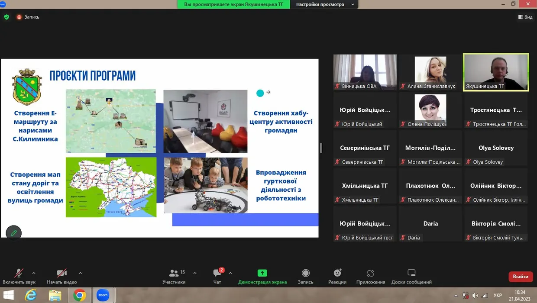Image resolution: width=537 pixels, height=303 pixels.
Task: Click the volume speaker tray icon
Action: tap(475, 295)
